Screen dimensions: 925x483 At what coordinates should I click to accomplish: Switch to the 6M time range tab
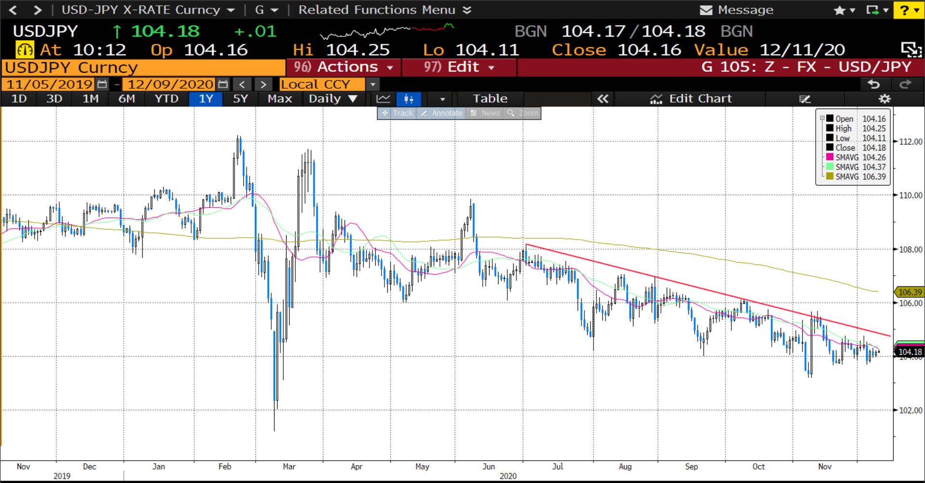(126, 99)
